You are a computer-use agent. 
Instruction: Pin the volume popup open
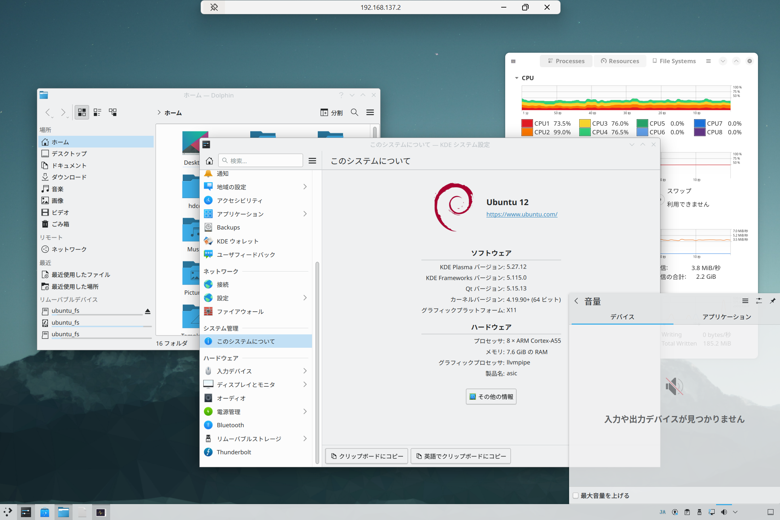coord(772,301)
